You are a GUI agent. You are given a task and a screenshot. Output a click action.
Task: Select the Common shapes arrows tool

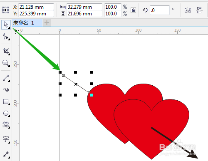[6, 125]
